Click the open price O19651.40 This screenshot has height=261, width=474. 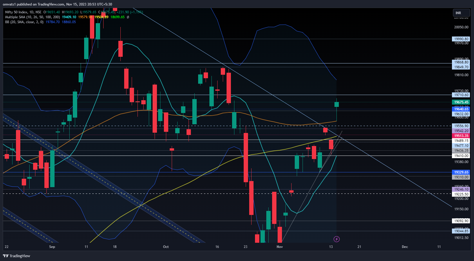tap(52, 12)
